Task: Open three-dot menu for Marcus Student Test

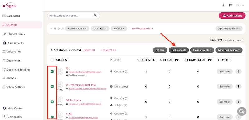Action: (238, 87)
